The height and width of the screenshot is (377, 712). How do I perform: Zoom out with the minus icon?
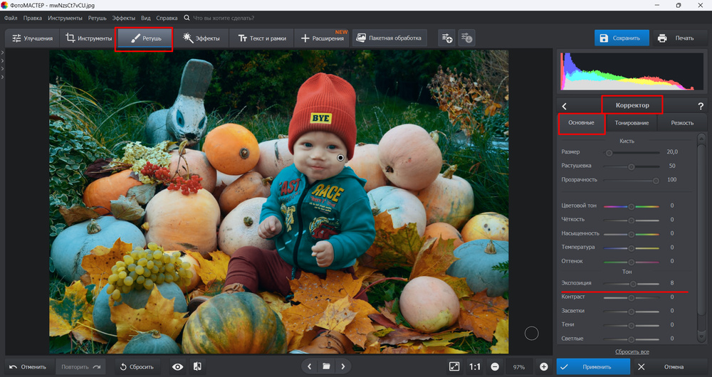click(x=495, y=366)
